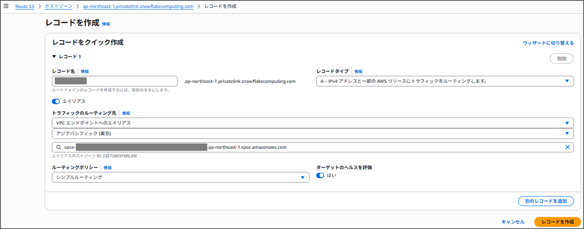The width and height of the screenshot is (584, 229).
Task: Open 情報 link next to page title
Action: [x=106, y=24]
